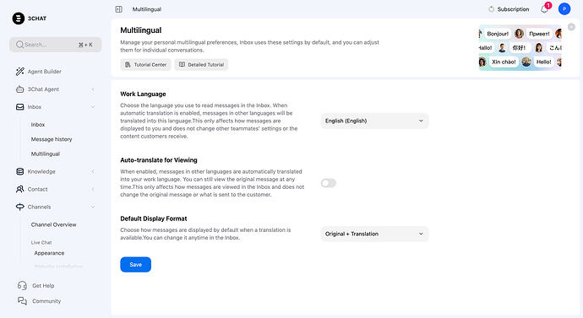Click Get Help link
583x318 pixels.
pyautogui.click(x=43, y=286)
